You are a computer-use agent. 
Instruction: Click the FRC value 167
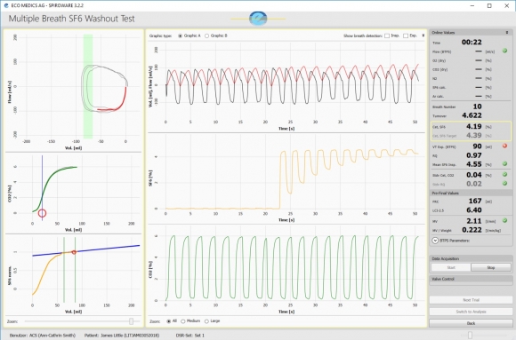[x=475, y=201]
